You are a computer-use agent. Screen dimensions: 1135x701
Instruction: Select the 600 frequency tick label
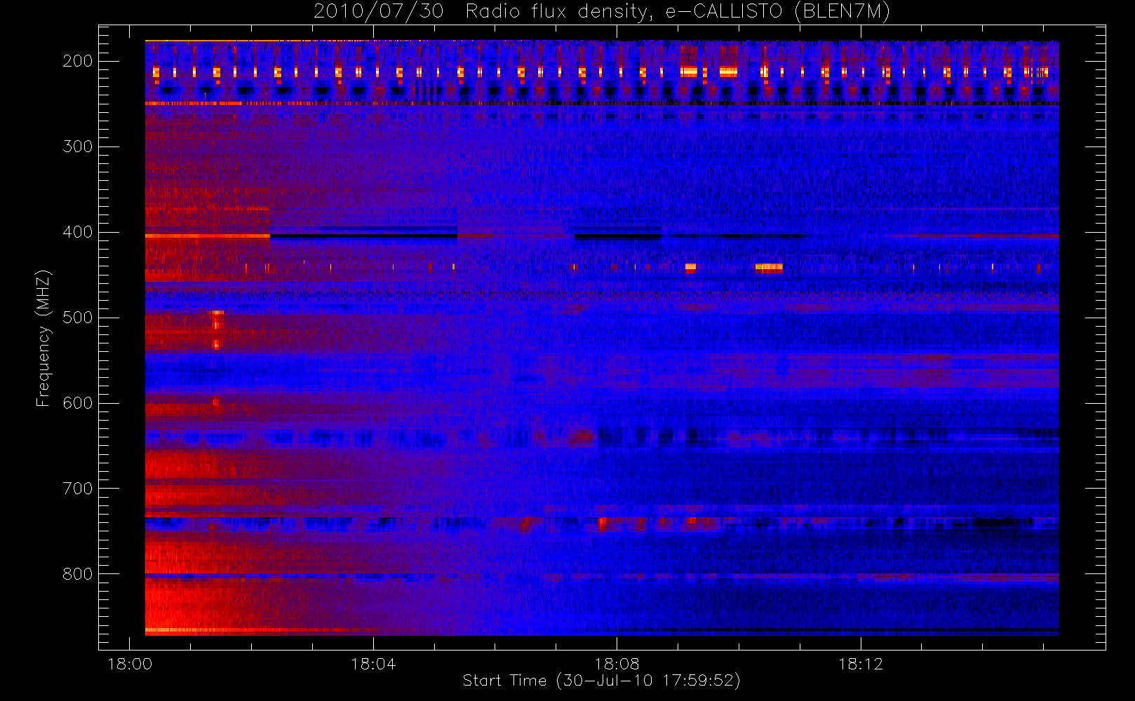point(78,403)
